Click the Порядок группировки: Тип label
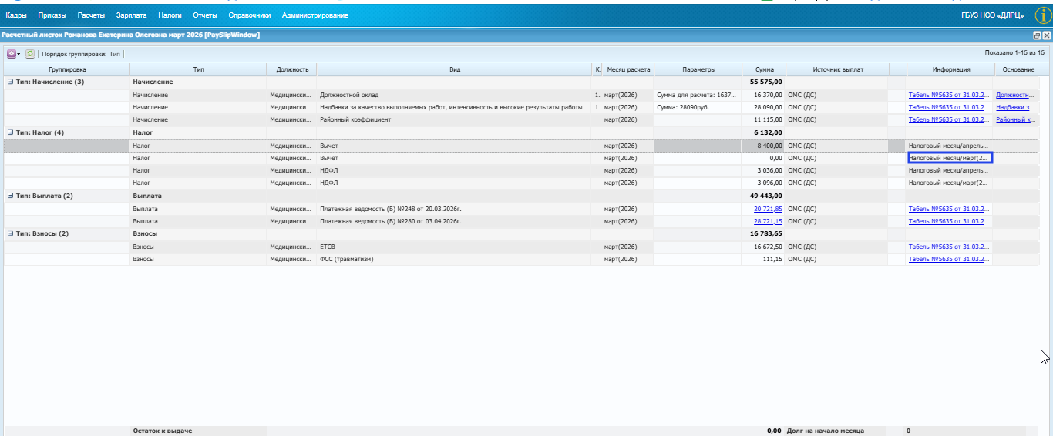Image resolution: width=1053 pixels, height=436 pixels. pos(81,54)
